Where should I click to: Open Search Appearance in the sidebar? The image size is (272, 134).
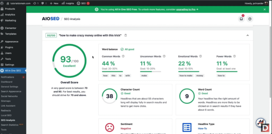(x=11, y=91)
